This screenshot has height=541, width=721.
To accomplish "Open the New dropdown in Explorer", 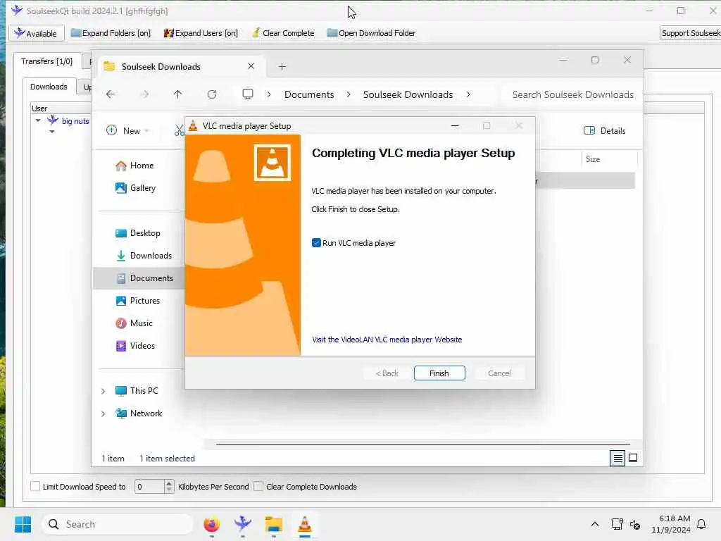I will tap(127, 130).
